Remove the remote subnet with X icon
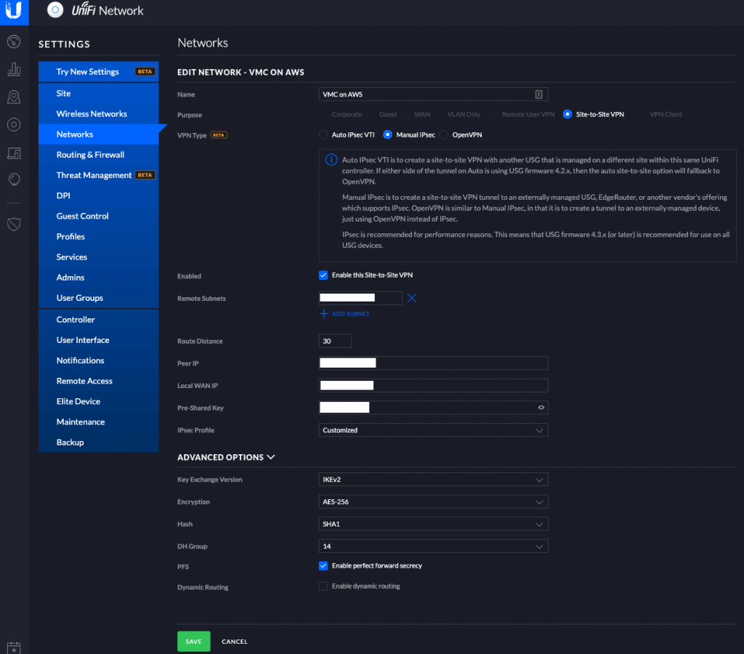Screen dimensions: 744x654 click(x=412, y=298)
